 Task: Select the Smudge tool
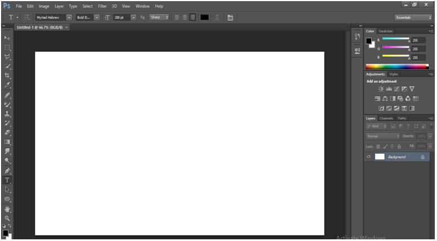(x=7, y=151)
